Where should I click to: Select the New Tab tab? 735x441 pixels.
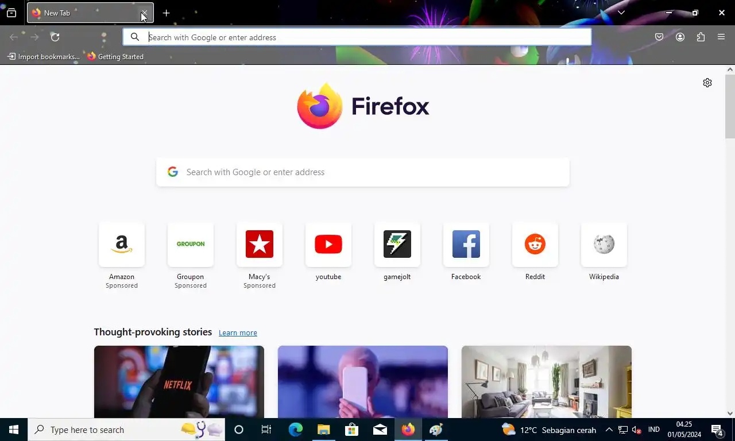click(90, 13)
